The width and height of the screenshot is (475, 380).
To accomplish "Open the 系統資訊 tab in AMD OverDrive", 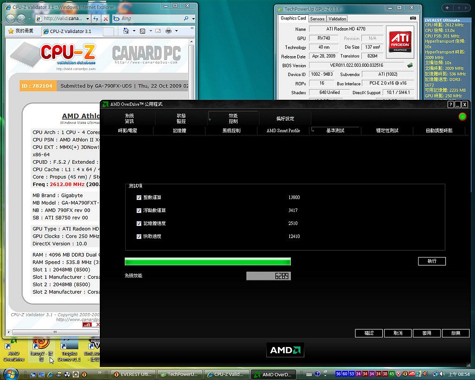I will click(x=129, y=118).
